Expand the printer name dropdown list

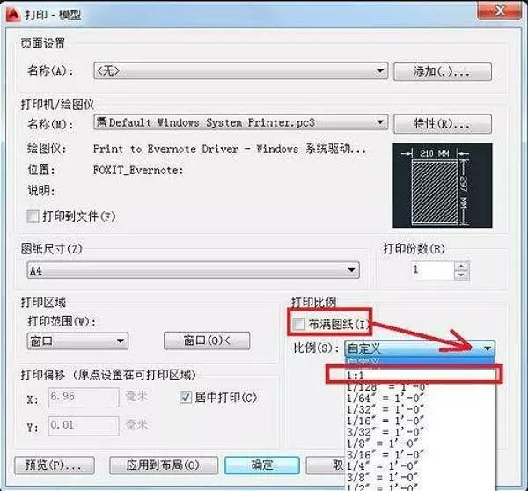pos(240,122)
